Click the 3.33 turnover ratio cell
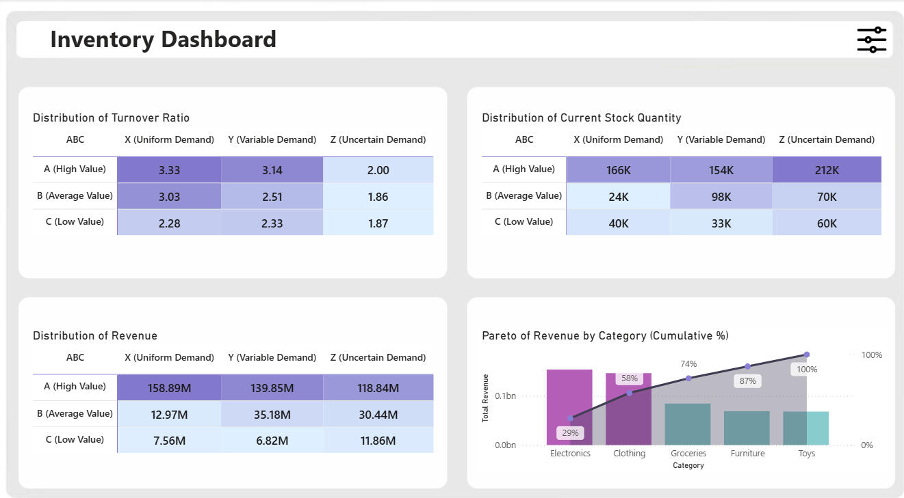This screenshot has width=904, height=498. (x=169, y=170)
